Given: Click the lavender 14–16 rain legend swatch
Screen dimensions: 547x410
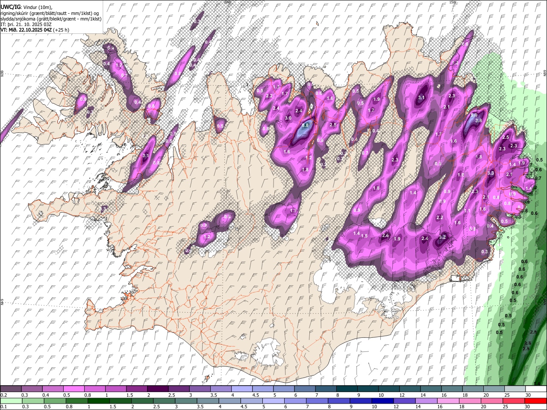Looking at the screenshot, I should pos(426,401).
